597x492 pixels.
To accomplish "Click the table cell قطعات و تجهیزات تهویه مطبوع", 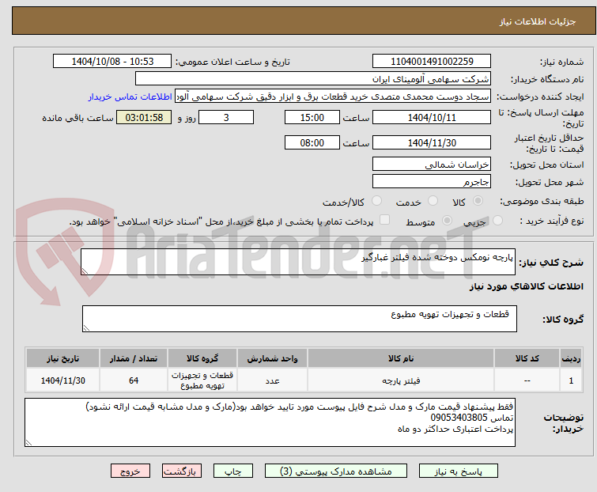I will pyautogui.click(x=202, y=380).
